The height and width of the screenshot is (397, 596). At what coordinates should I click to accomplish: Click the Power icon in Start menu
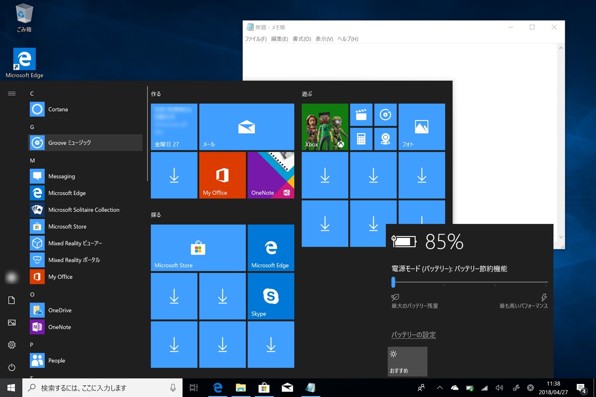click(x=12, y=367)
